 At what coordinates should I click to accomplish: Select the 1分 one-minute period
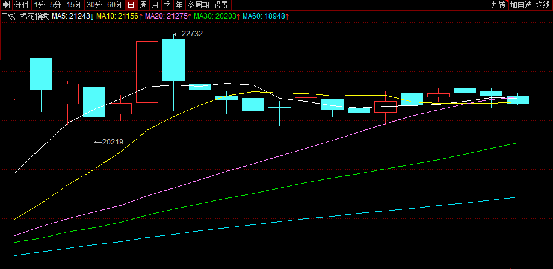click(40, 5)
